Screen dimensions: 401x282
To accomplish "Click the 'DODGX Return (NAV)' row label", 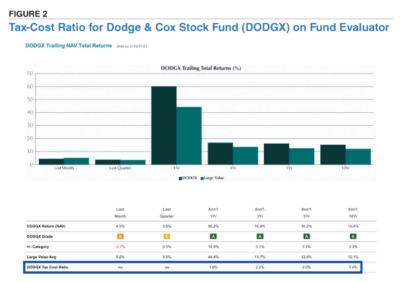I will (x=46, y=226).
